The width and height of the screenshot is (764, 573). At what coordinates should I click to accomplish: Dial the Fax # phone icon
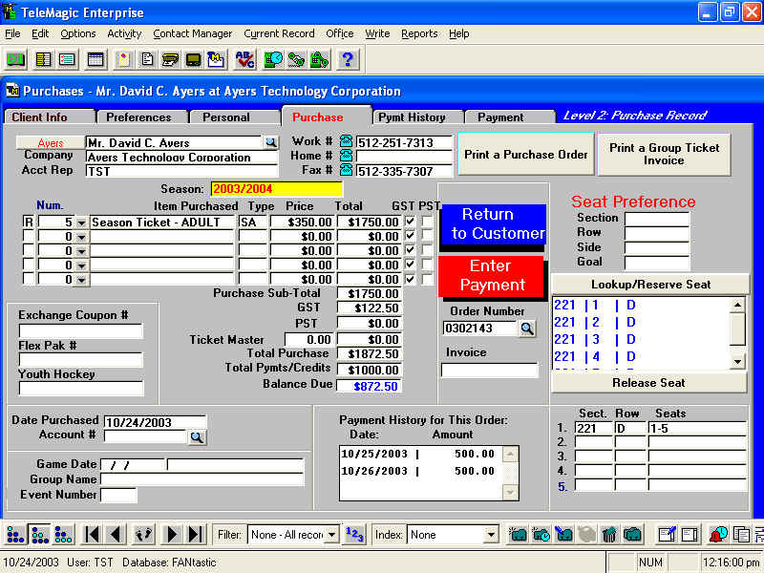coord(346,170)
